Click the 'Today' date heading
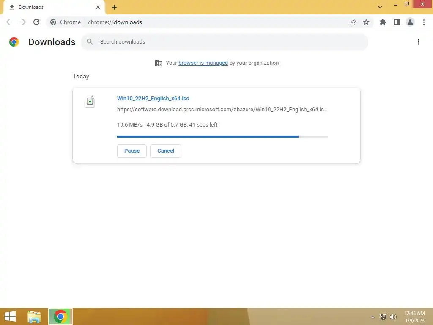 81,76
